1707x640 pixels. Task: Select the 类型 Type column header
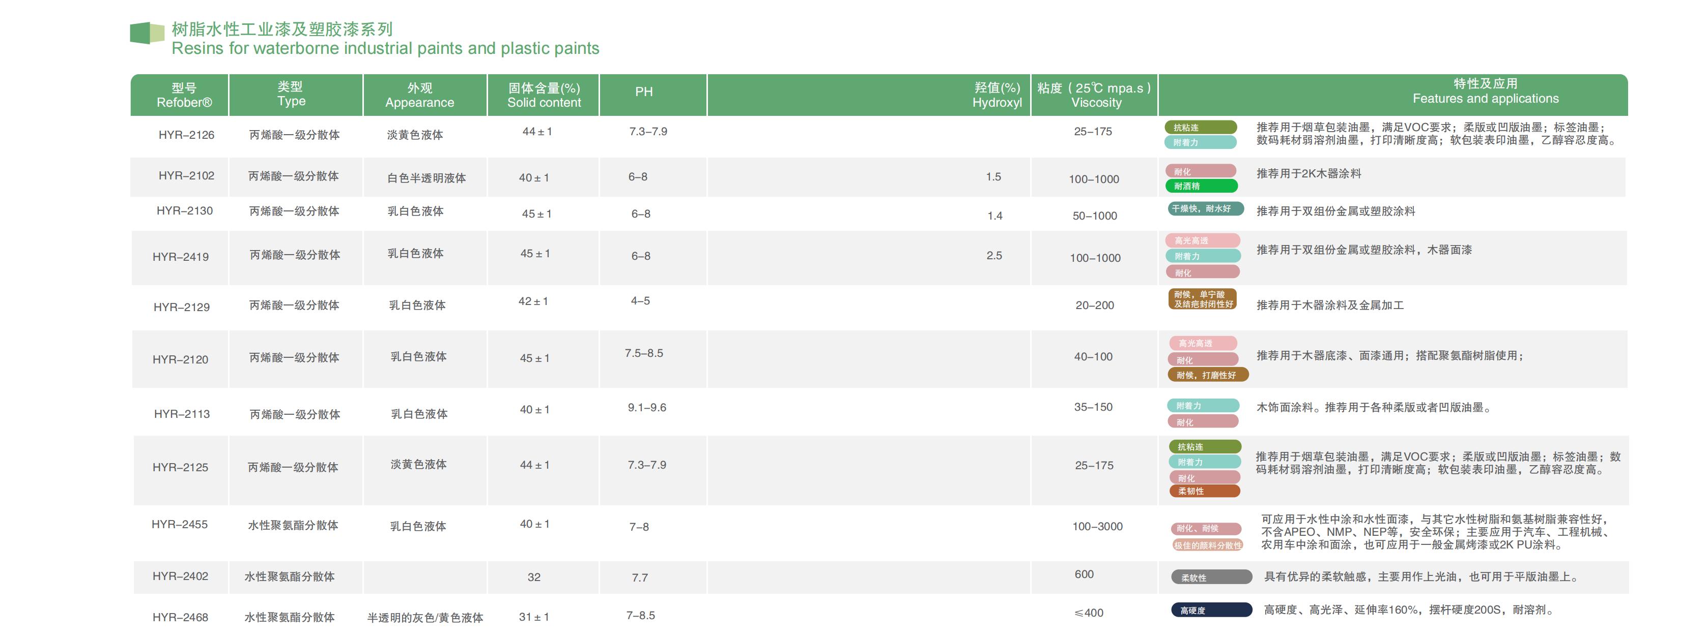pyautogui.click(x=291, y=94)
